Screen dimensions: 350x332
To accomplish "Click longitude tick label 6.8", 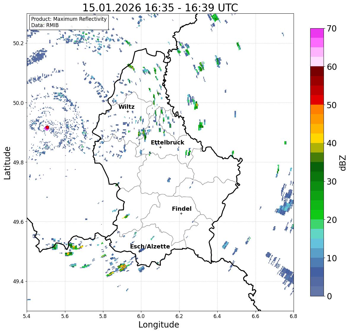I will pos(293,316).
